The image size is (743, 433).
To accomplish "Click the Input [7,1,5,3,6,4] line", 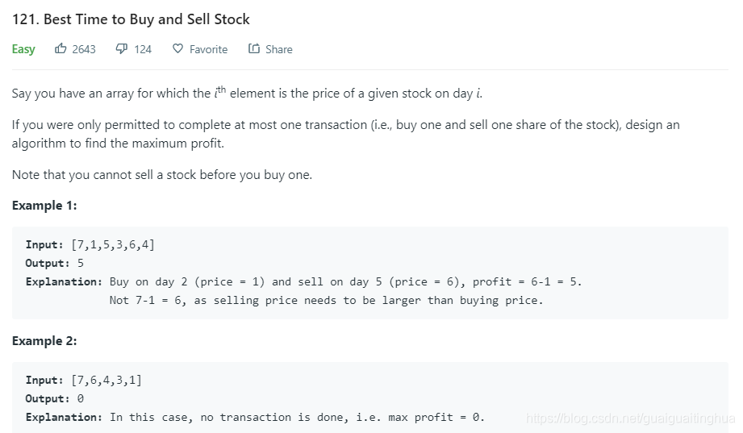I will coord(90,244).
